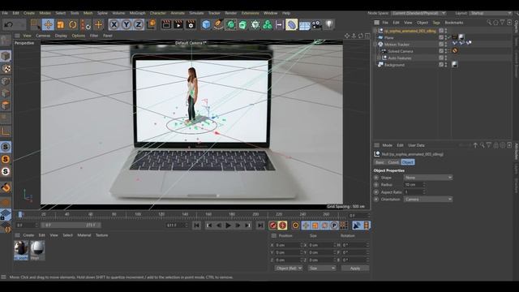Viewport: 519px width, 292px height.
Task: Toggle visibility dots for top null object
Action: (x=446, y=31)
